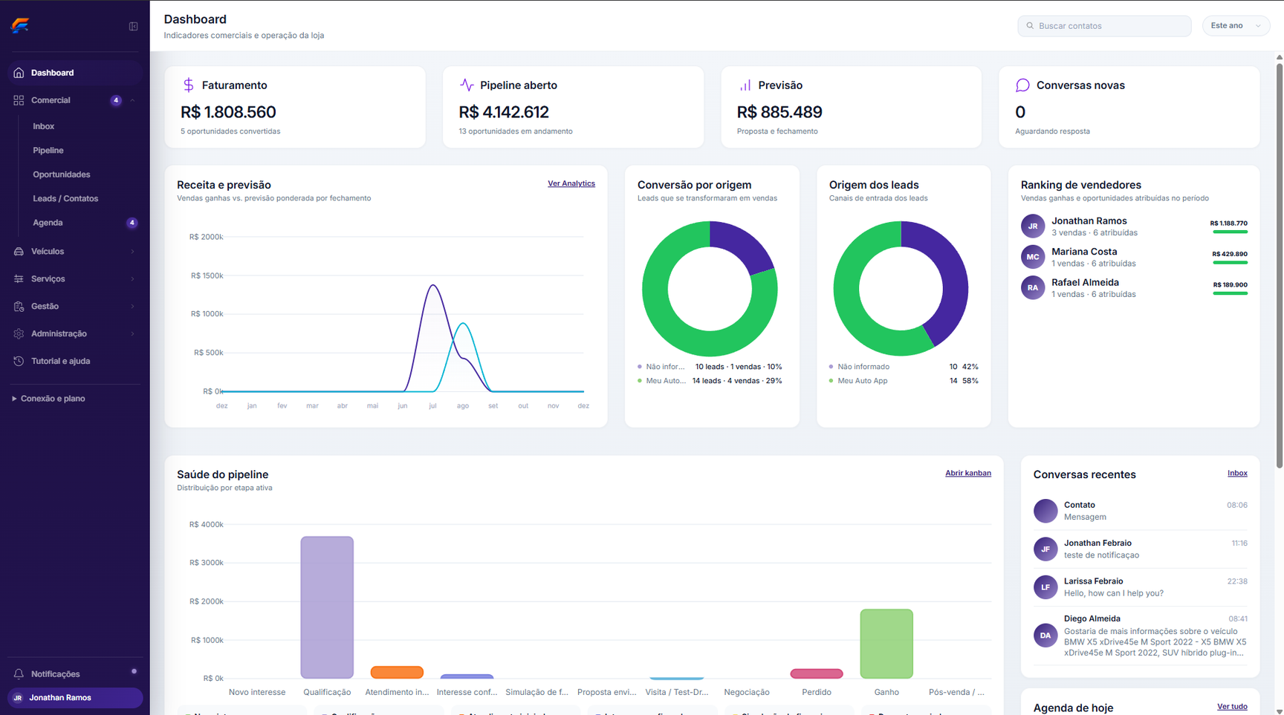Click the Perdido bar in pipeline chart
The width and height of the screenshot is (1284, 715).
click(817, 673)
